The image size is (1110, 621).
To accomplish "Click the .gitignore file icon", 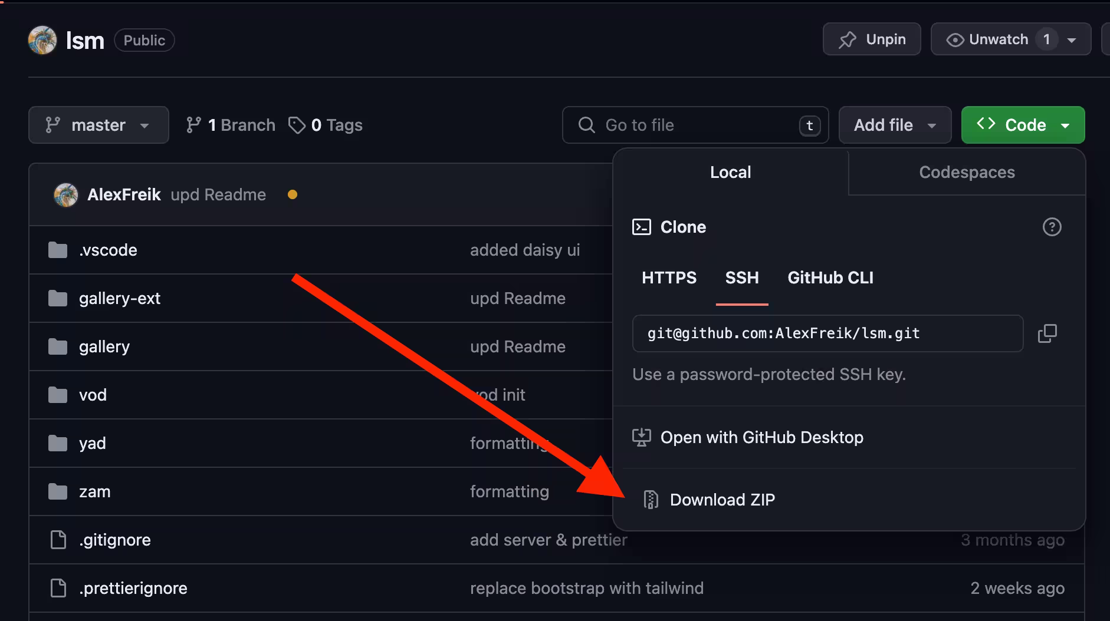I will [x=58, y=540].
